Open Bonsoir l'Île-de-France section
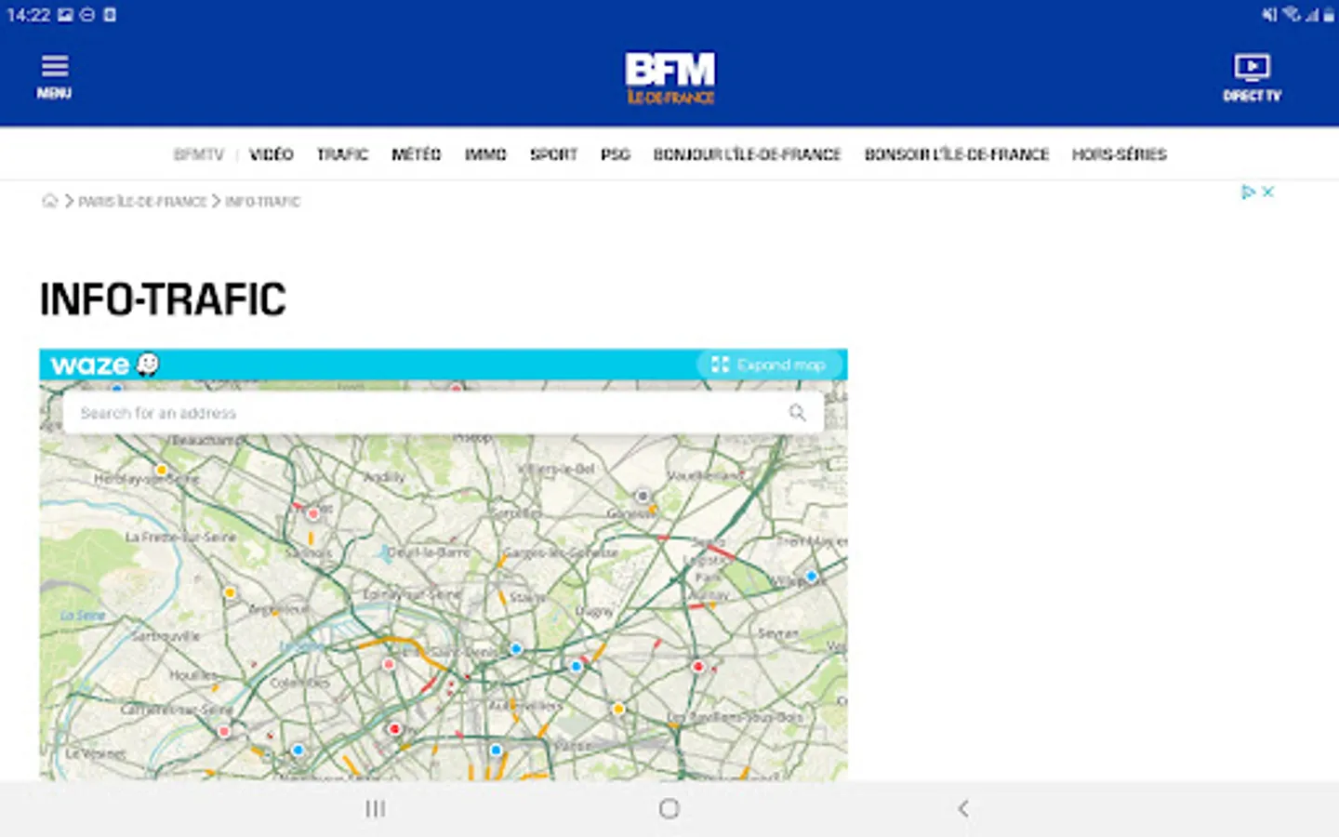This screenshot has width=1339, height=837. coord(956,154)
